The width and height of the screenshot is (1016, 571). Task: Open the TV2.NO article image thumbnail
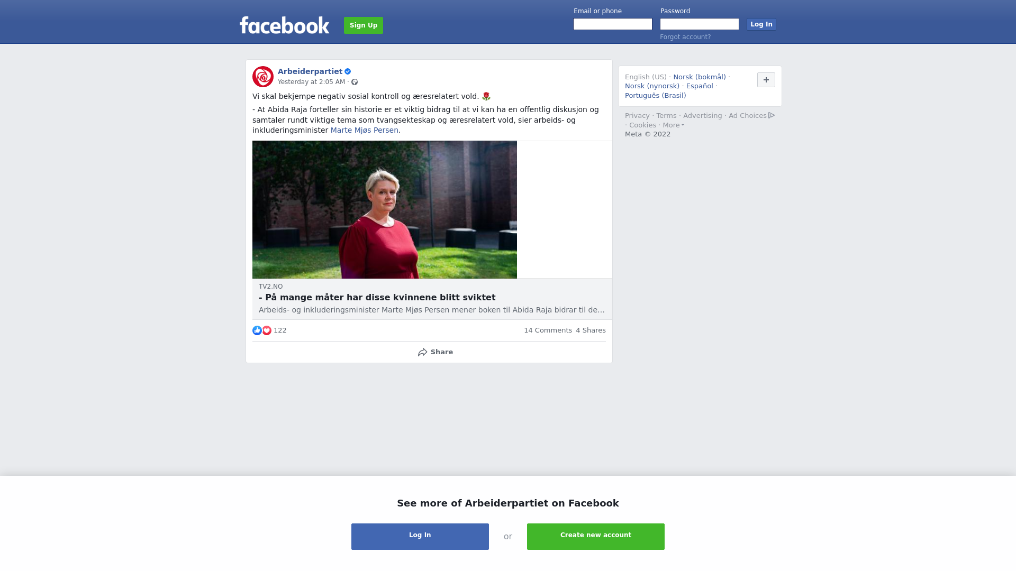385,209
